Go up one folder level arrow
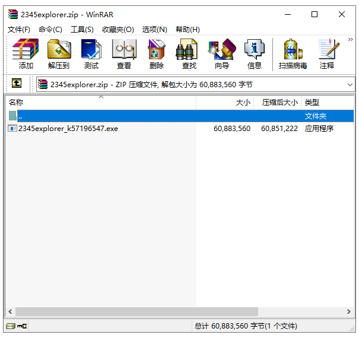The width and height of the screenshot is (359, 338). tap(17, 83)
